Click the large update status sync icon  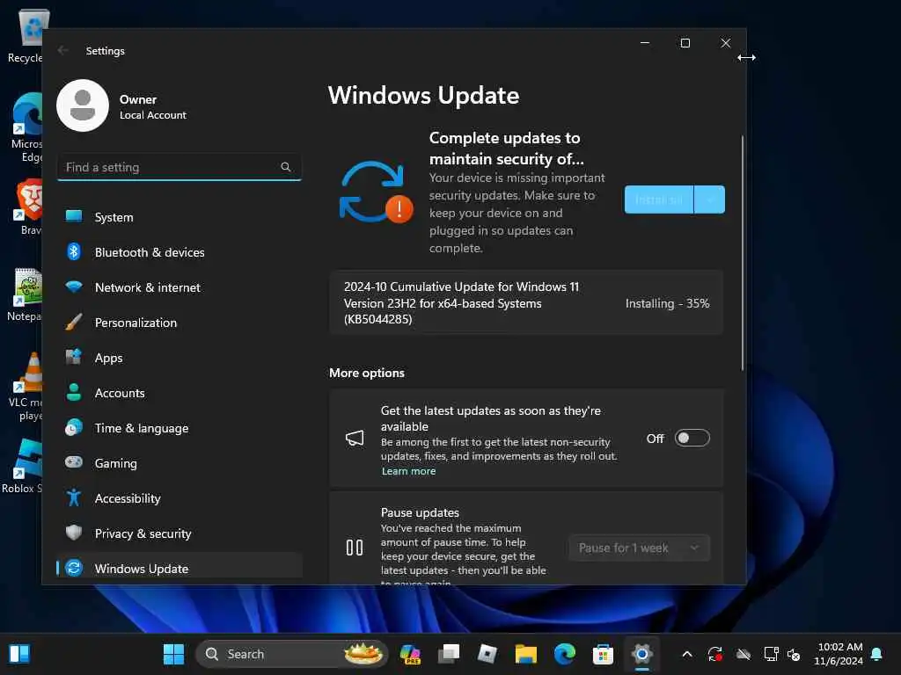click(x=376, y=192)
